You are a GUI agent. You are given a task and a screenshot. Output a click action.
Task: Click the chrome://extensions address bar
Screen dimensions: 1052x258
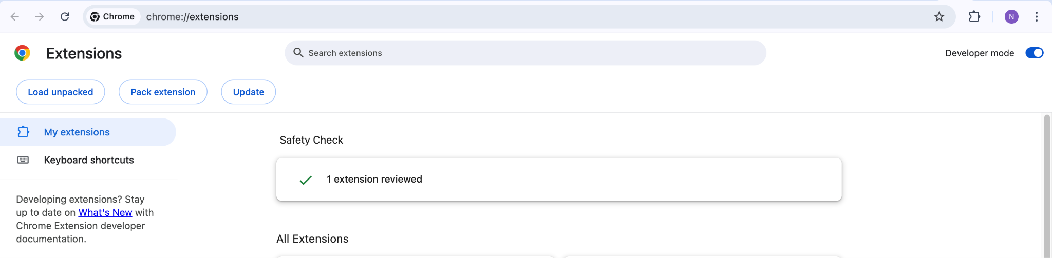pyautogui.click(x=462, y=17)
